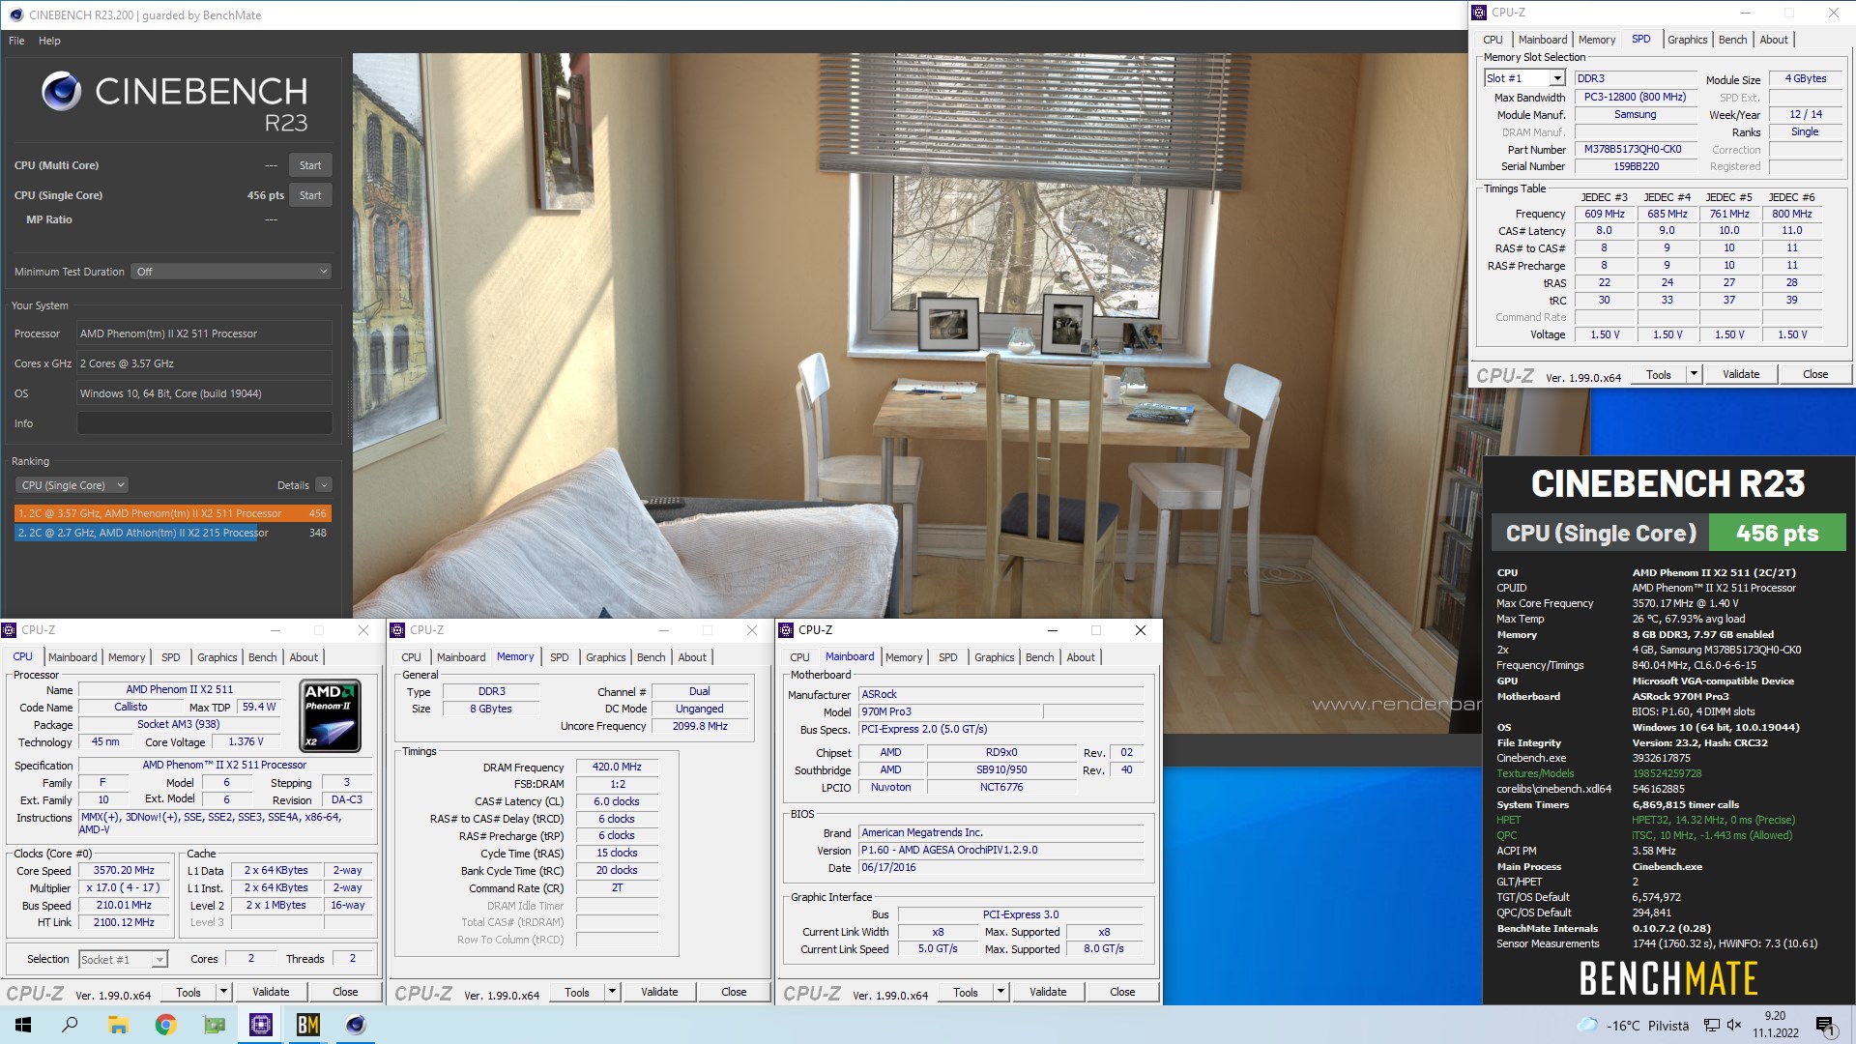
Task: Switch to Memory tab in SPD CPU-Z window
Action: click(1596, 40)
